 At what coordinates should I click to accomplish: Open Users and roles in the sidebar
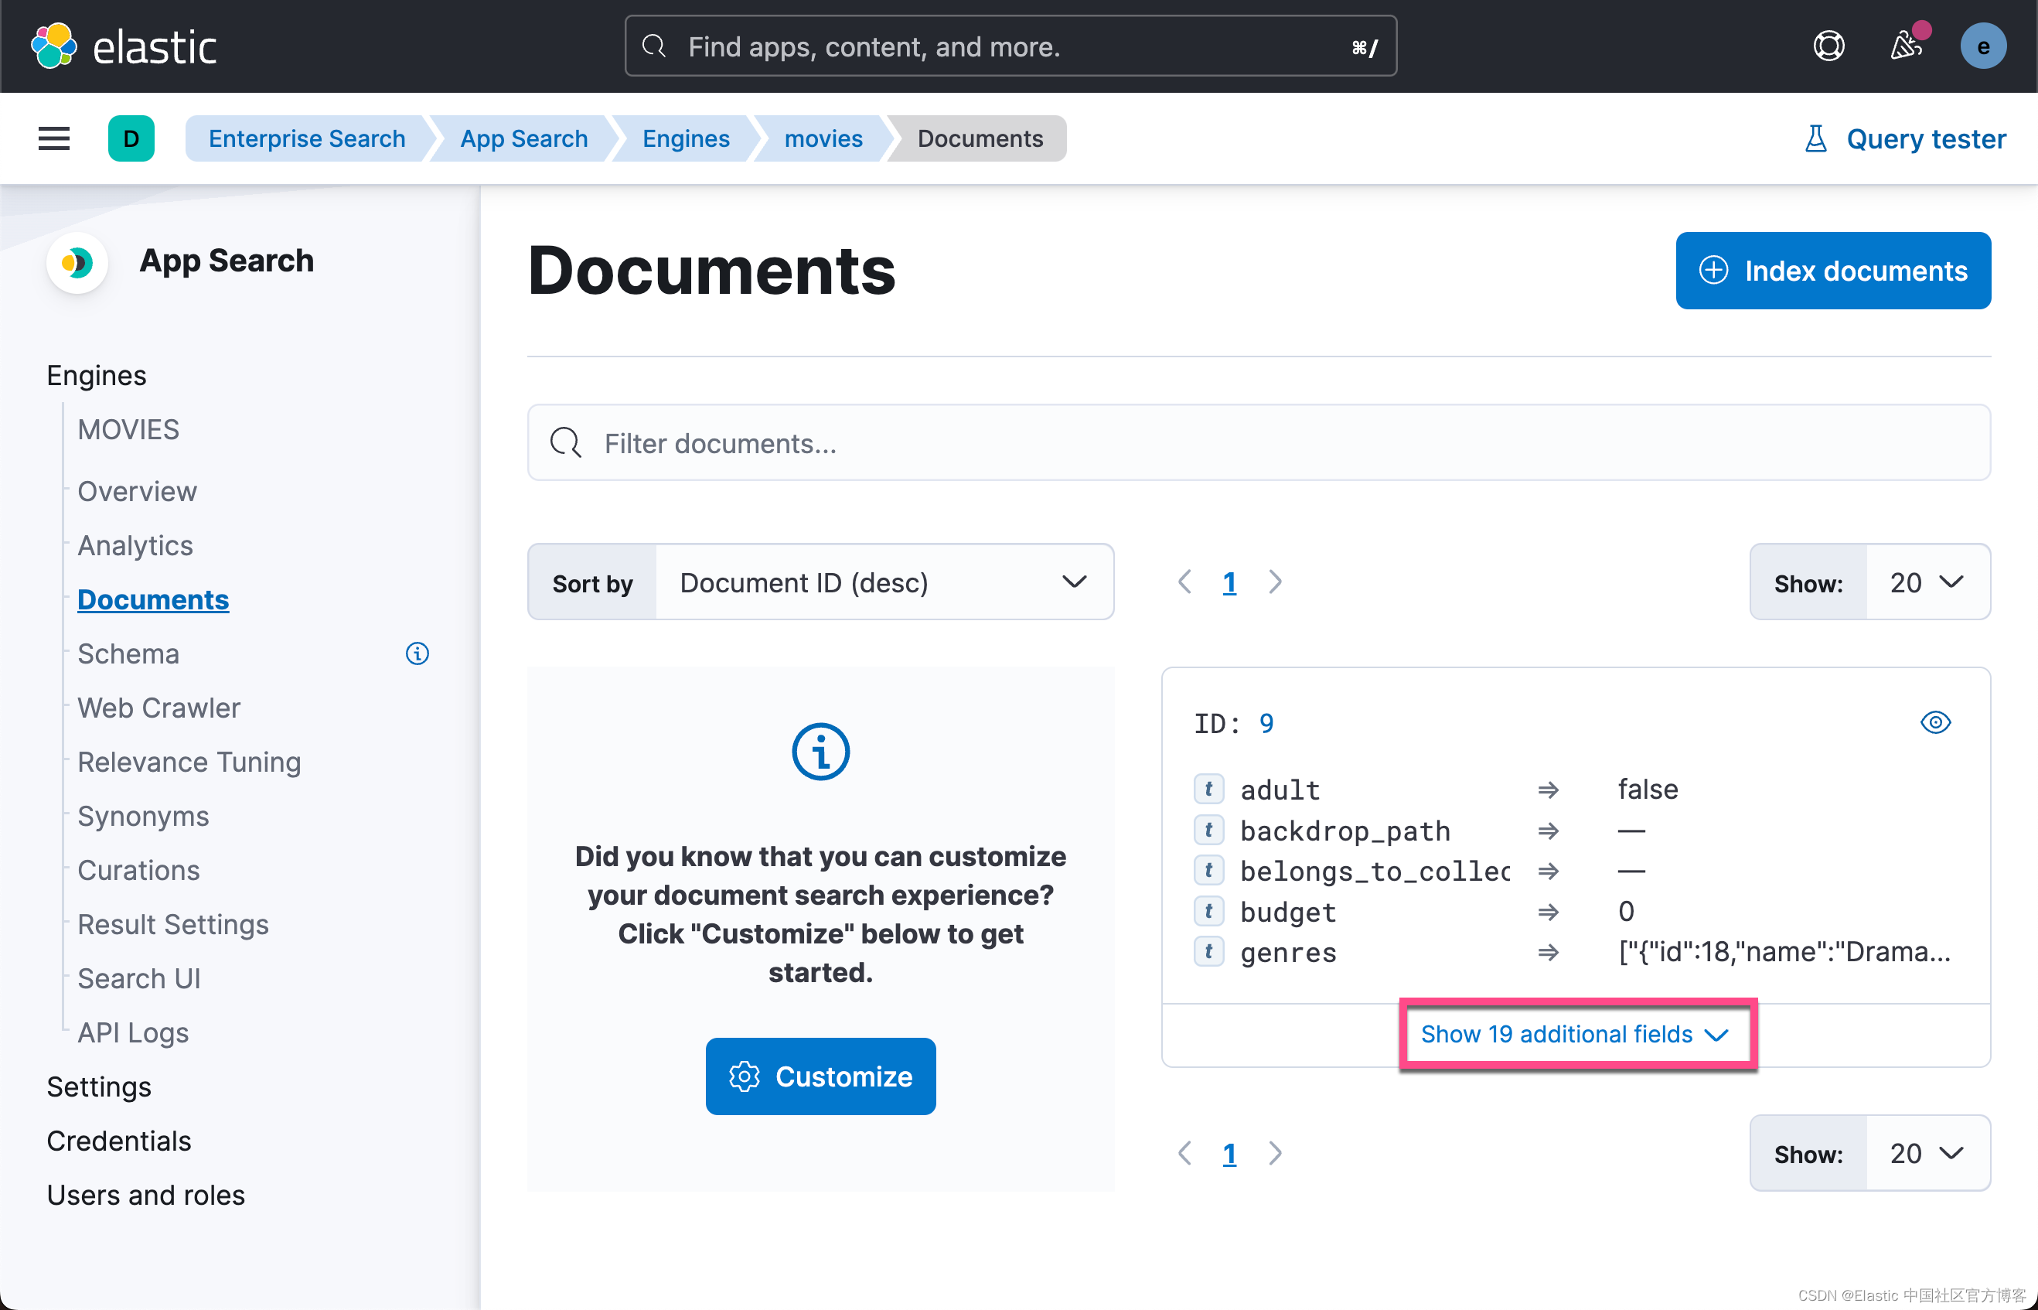click(x=146, y=1196)
